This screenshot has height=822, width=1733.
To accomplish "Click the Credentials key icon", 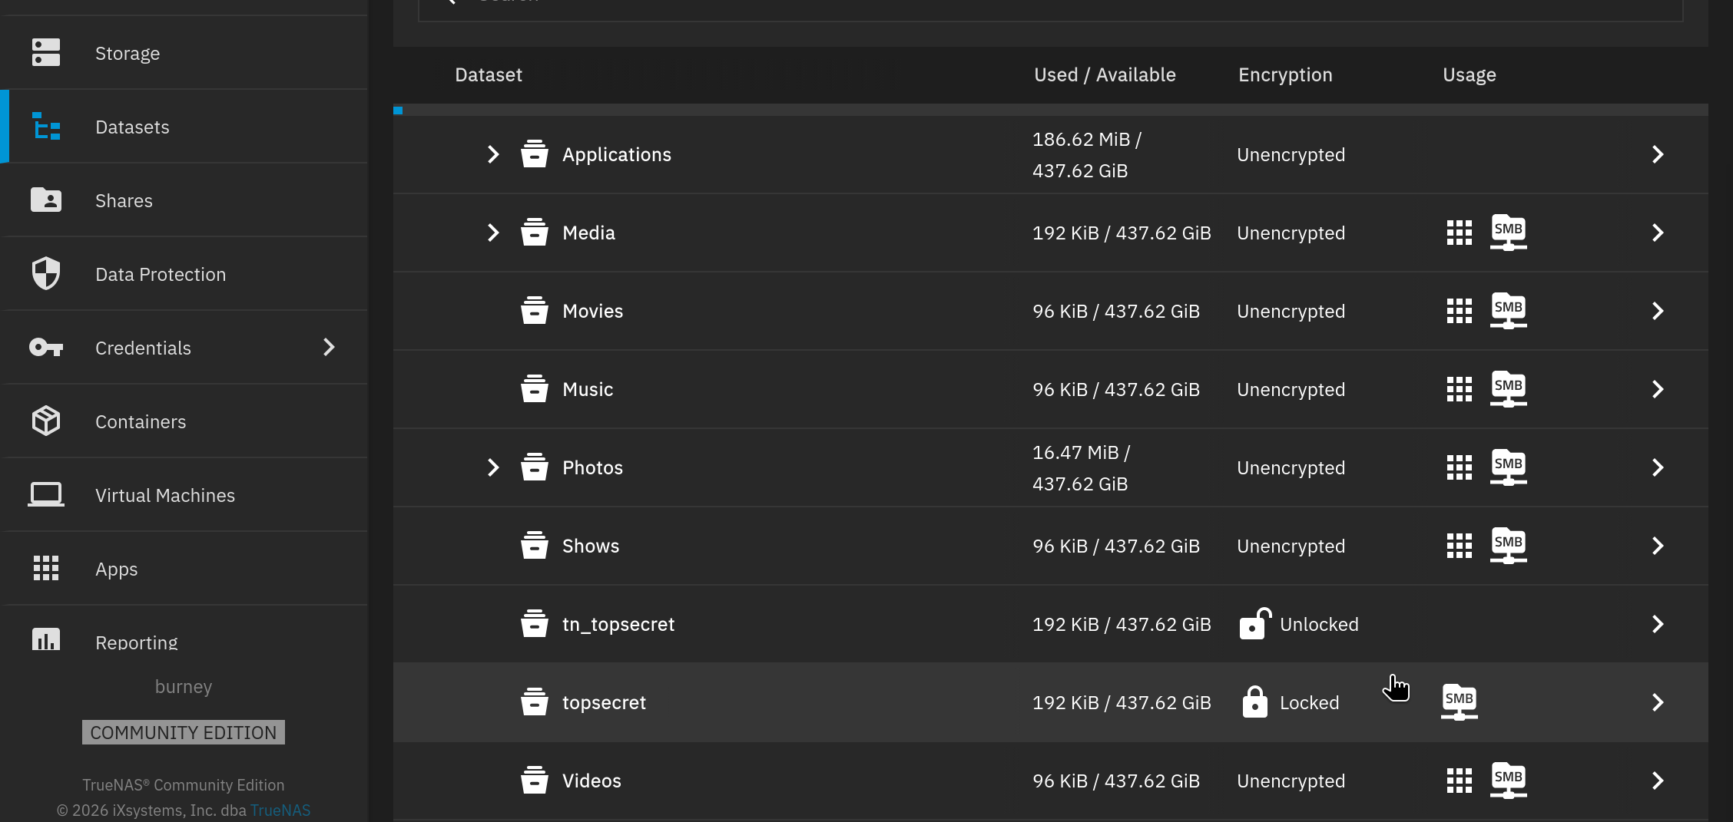I will coord(46,348).
